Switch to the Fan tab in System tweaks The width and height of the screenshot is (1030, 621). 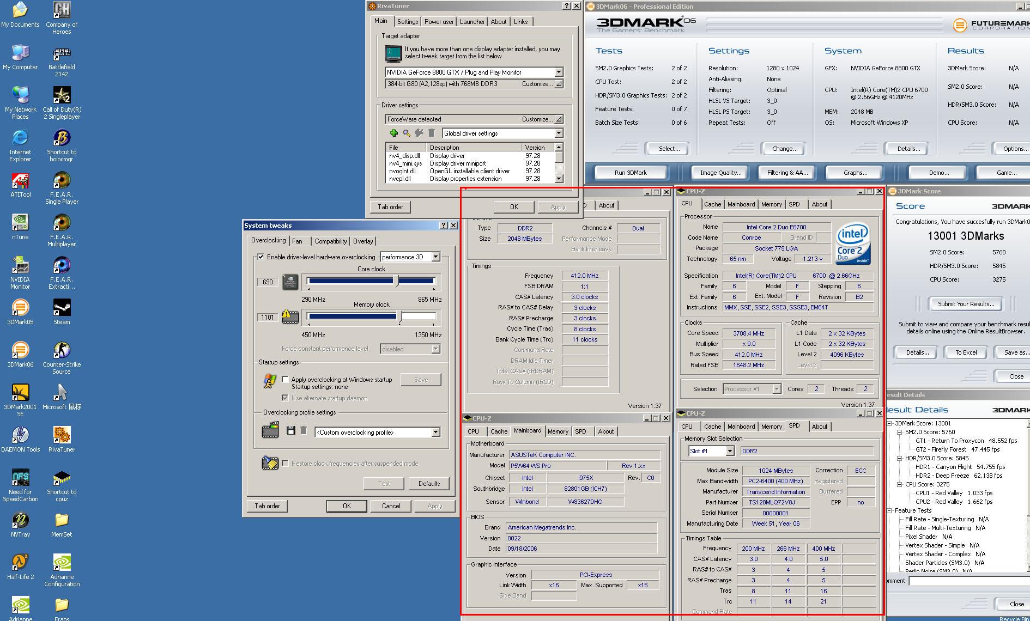[x=297, y=241]
